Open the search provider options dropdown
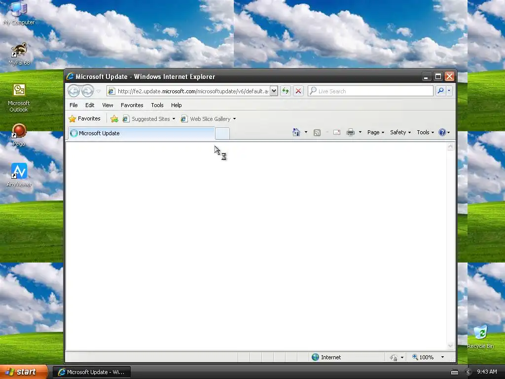The width and height of the screenshot is (505, 379). point(449,91)
